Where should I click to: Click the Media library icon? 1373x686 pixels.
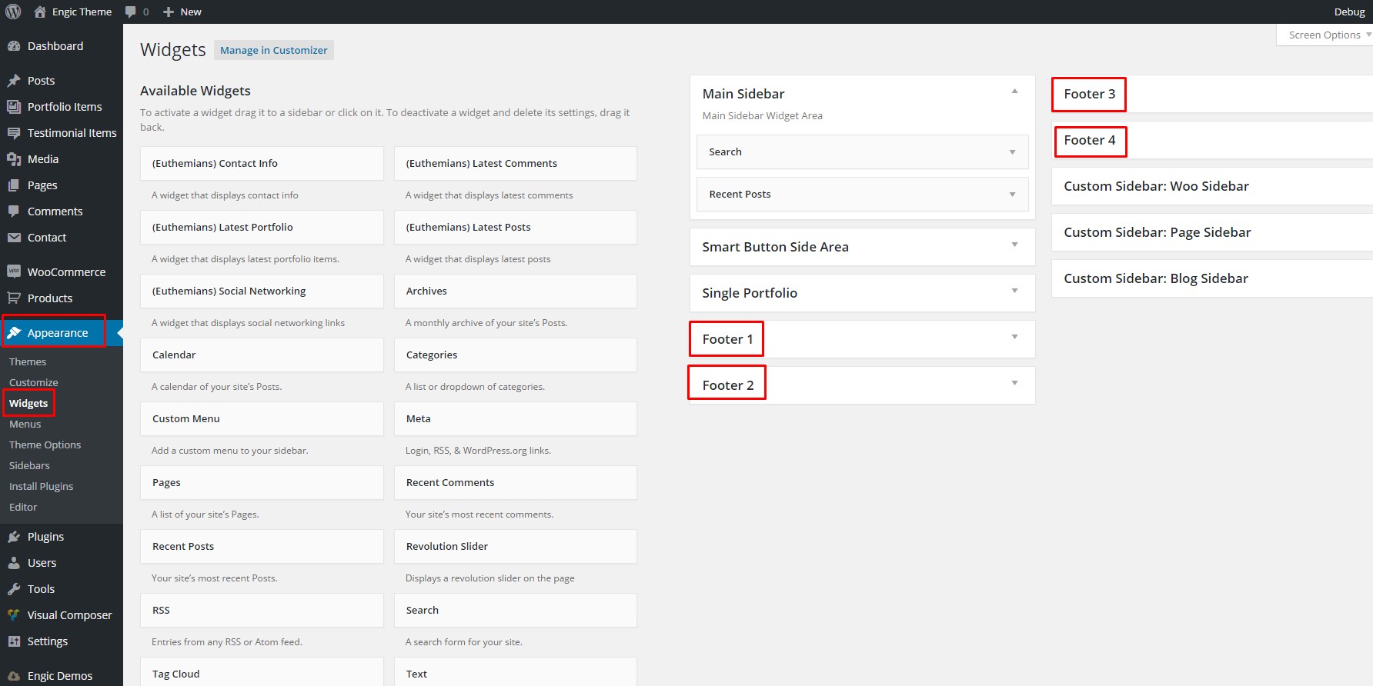pos(14,159)
